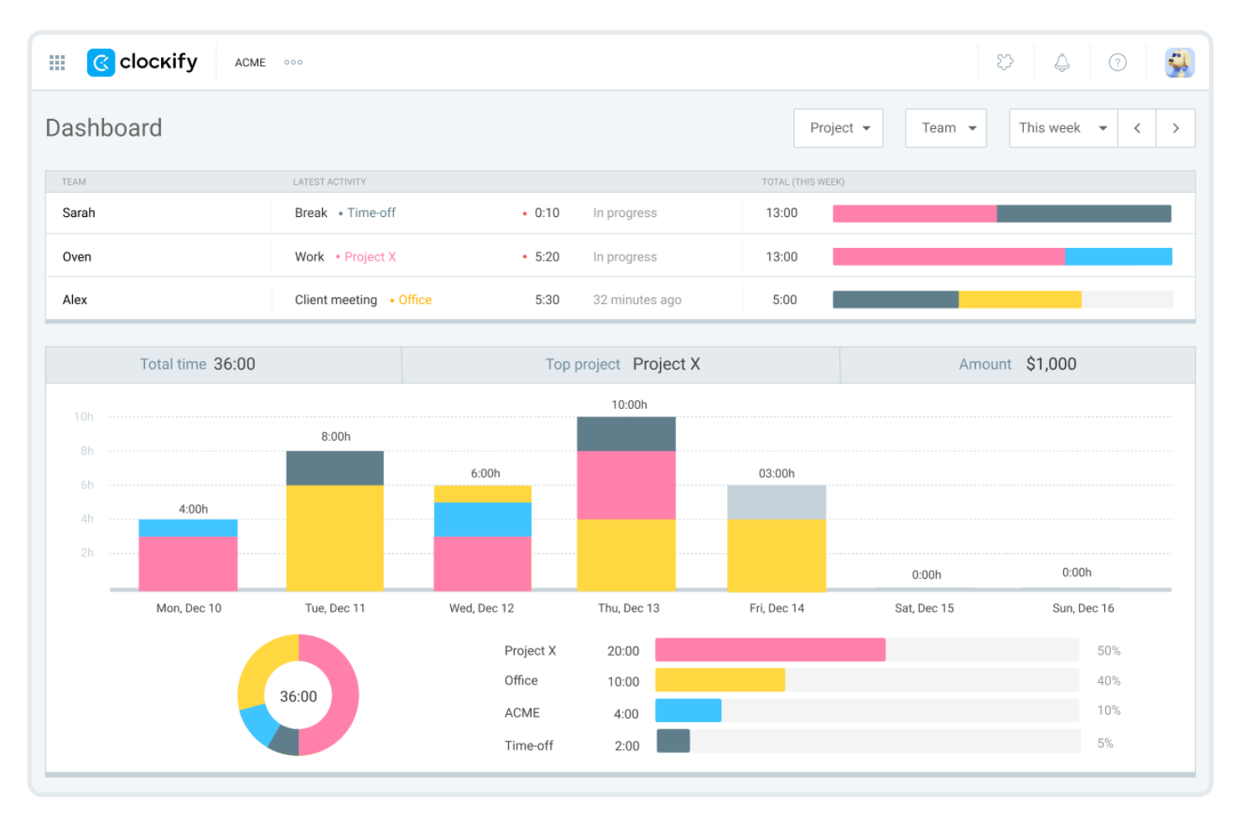The image size is (1241, 827).
Task: Open the three-dot menu beside ACME
Action: click(x=293, y=62)
